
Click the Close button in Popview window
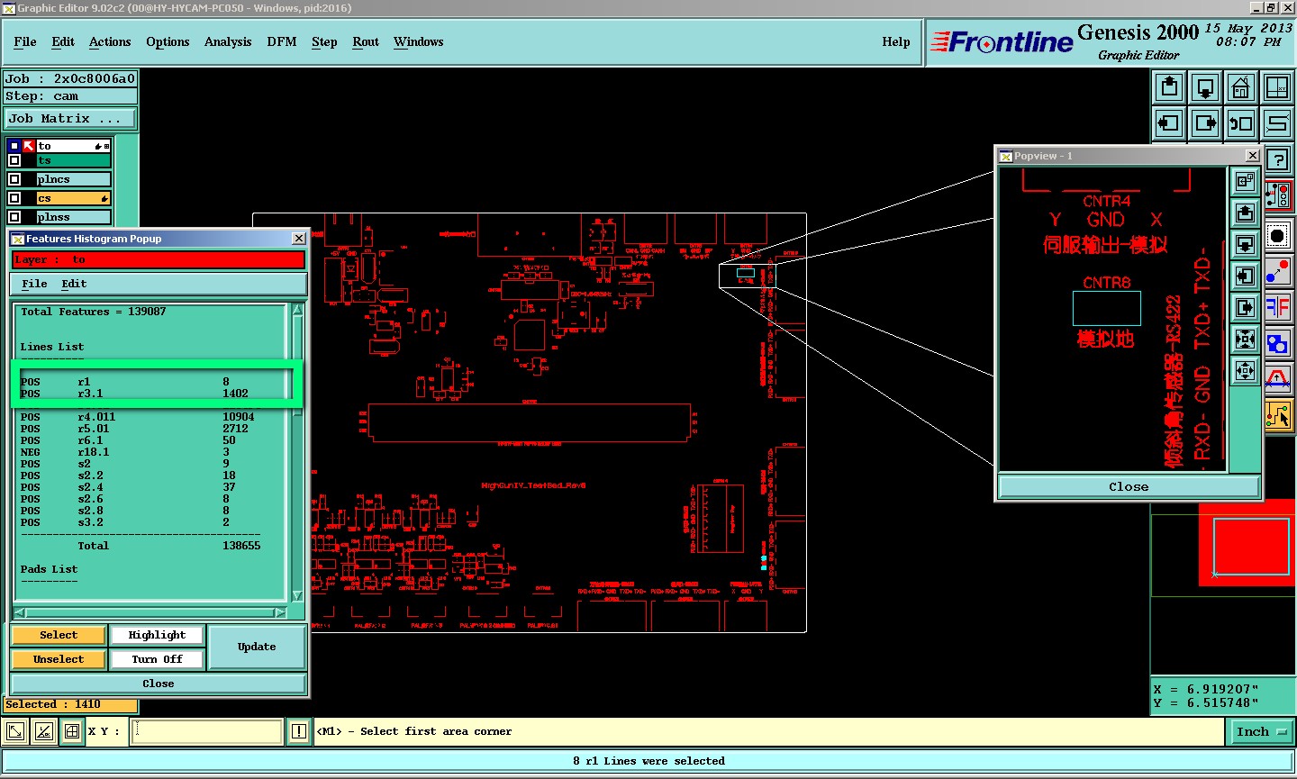1129,486
